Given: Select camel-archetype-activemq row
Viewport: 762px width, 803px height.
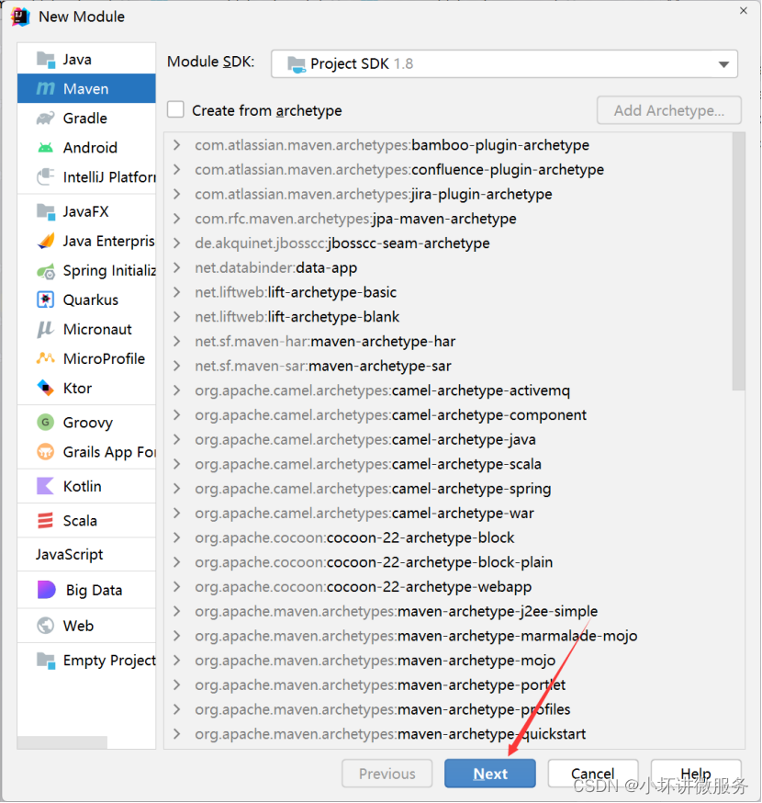Looking at the screenshot, I should click(448, 390).
